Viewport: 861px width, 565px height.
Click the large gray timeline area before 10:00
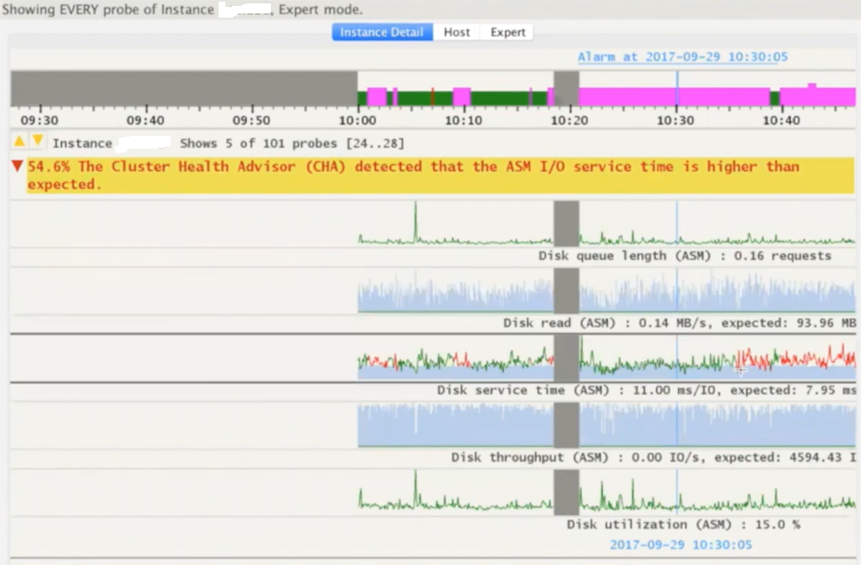coord(183,89)
